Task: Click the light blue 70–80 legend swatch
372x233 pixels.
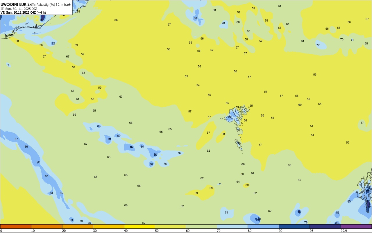Action: click(x=232, y=226)
